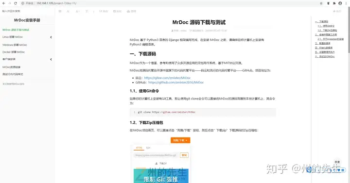
Task: Open the github.com/zmister2016/MrDoc link
Action: click(176, 82)
